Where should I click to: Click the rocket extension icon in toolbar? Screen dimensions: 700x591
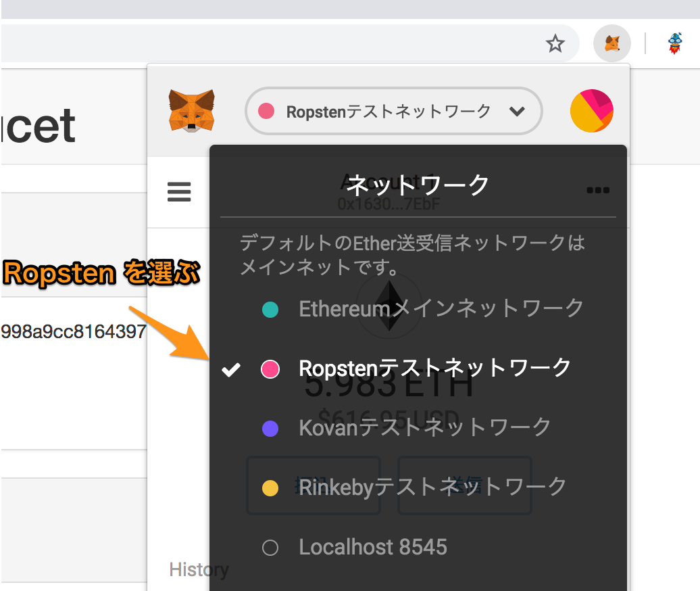675,43
